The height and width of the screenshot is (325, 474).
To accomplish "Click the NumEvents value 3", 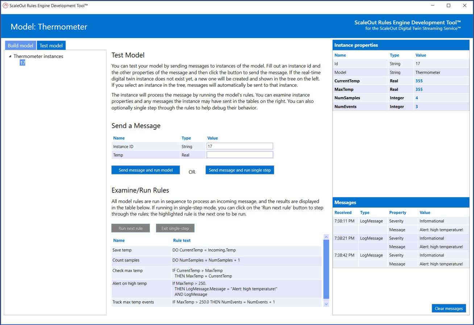I will click(x=417, y=107).
